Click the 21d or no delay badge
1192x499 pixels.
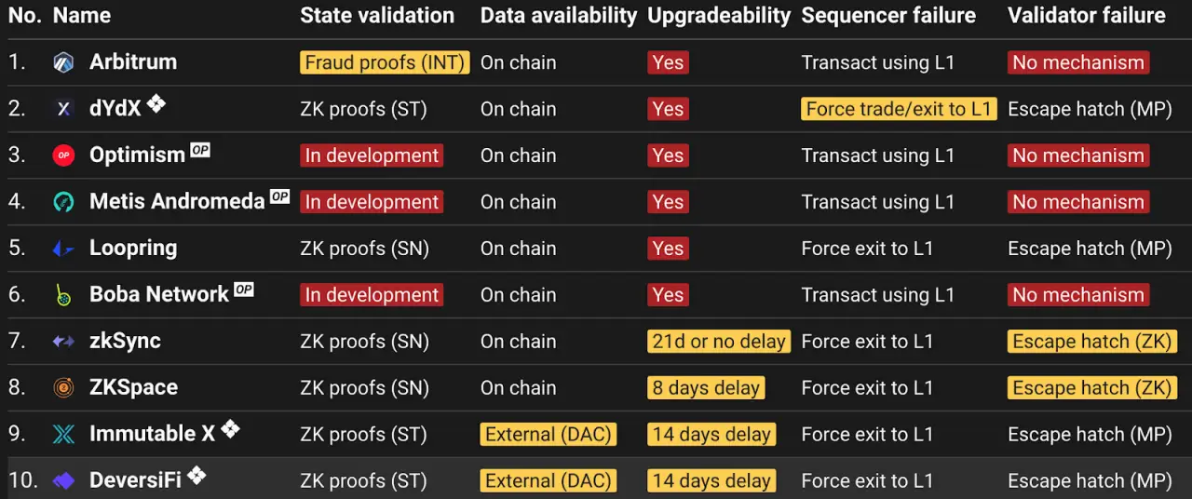(x=719, y=342)
